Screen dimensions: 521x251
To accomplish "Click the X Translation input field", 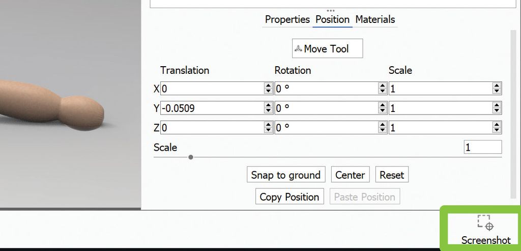I will click(212, 89).
